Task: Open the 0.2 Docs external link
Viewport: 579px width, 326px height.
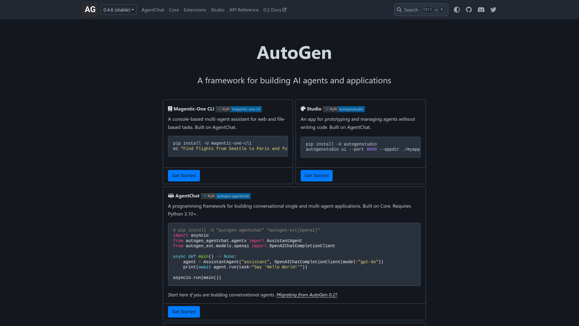Action: [275, 10]
